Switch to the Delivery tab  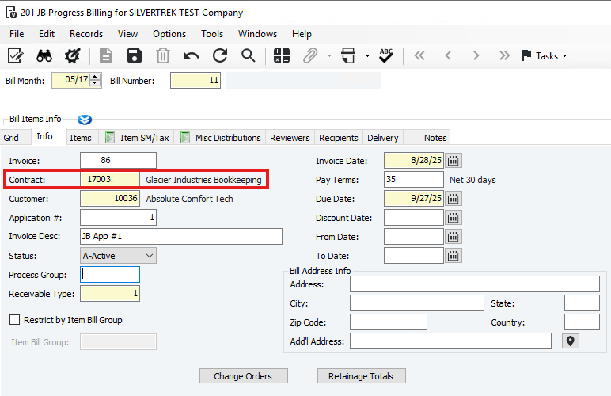(383, 138)
